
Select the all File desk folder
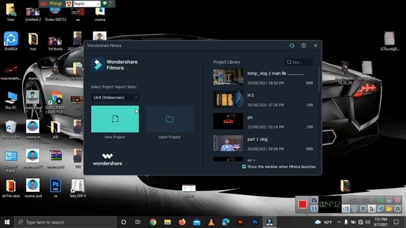11,189
